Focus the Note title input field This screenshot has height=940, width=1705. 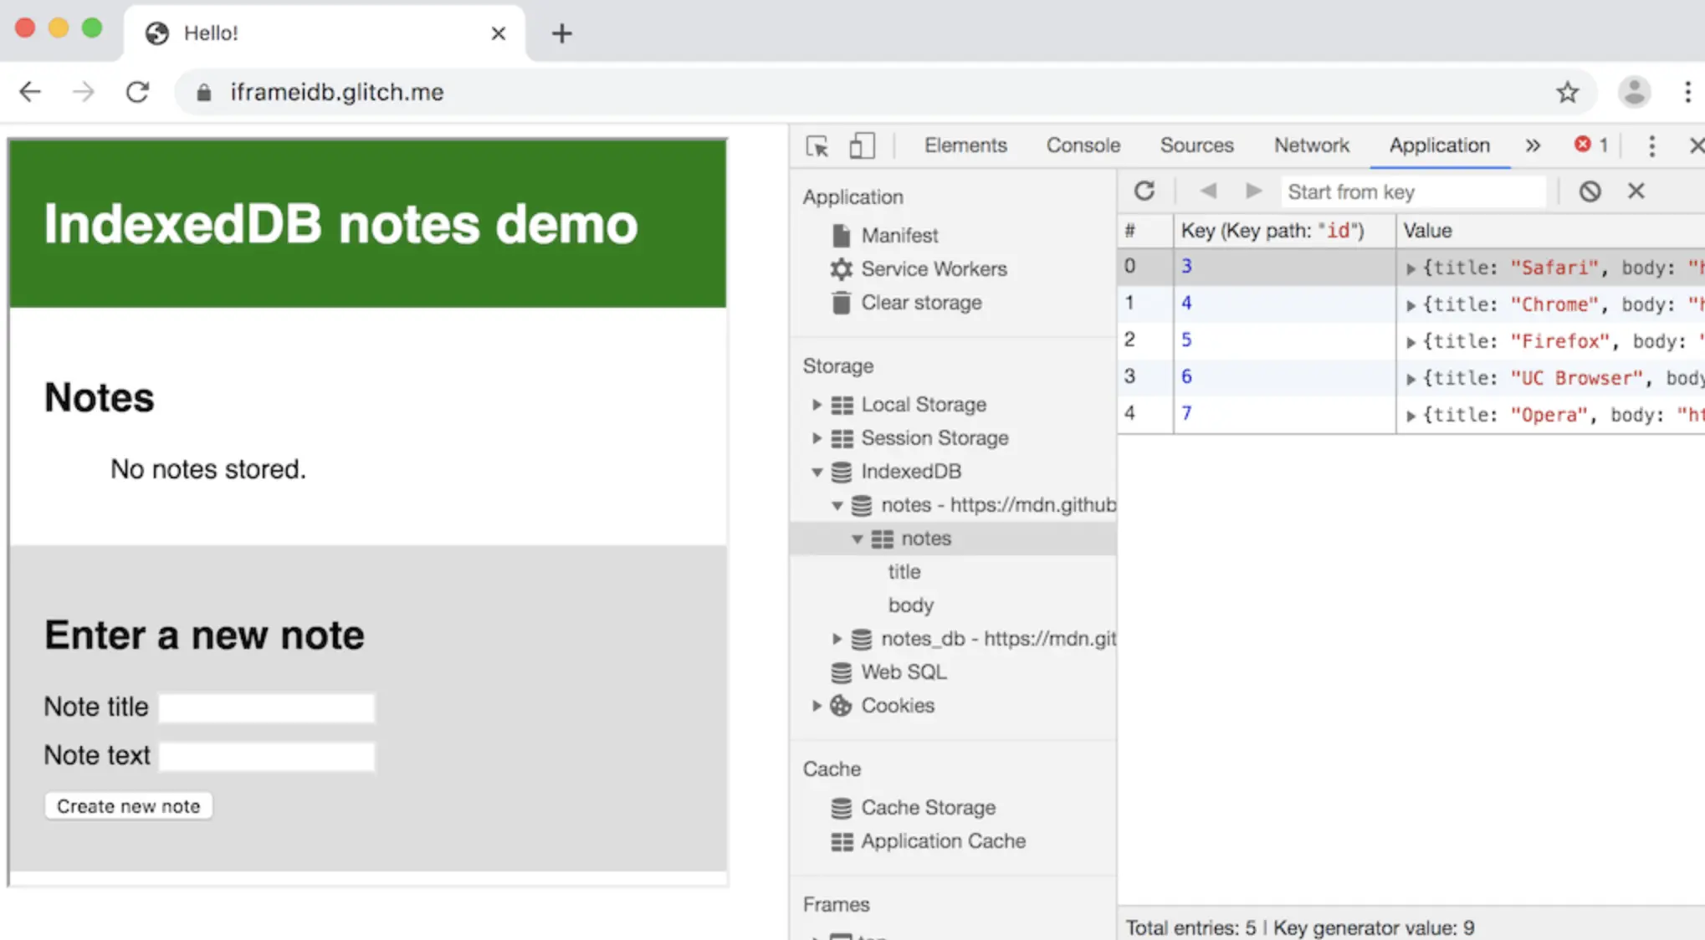point(267,708)
